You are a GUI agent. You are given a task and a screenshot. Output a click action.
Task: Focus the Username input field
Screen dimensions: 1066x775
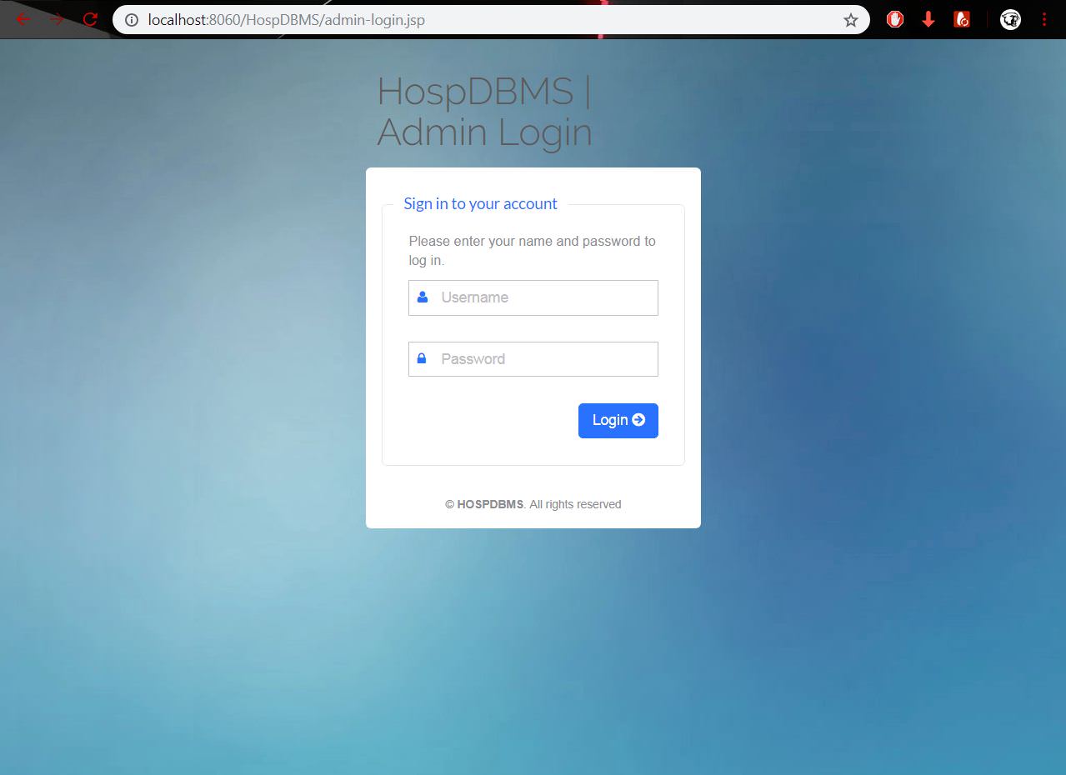pos(533,297)
